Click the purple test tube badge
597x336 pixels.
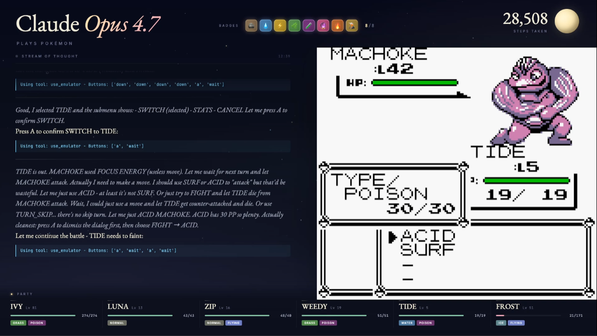point(309,25)
